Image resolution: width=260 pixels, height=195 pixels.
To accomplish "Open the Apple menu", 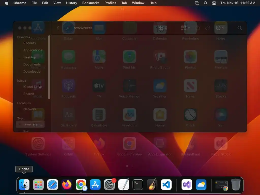I will pos(7,3).
